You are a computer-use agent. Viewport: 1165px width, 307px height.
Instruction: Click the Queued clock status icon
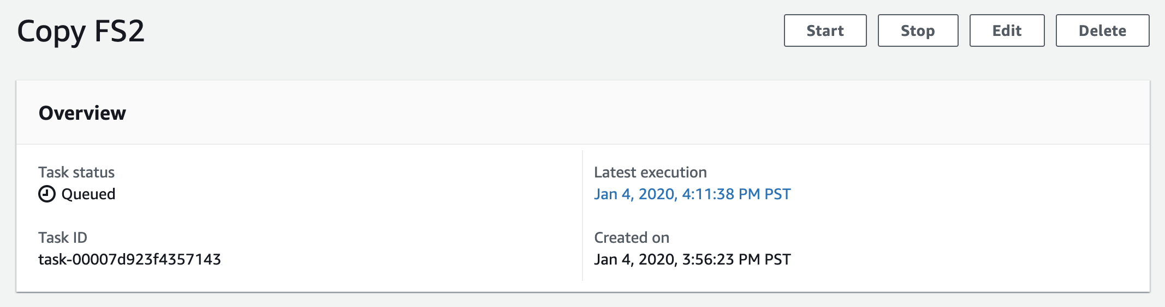[x=47, y=194]
